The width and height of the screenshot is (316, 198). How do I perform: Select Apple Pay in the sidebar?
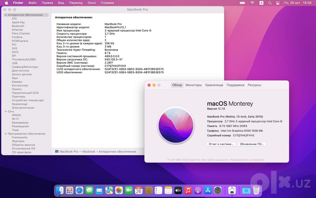click(x=18, y=22)
